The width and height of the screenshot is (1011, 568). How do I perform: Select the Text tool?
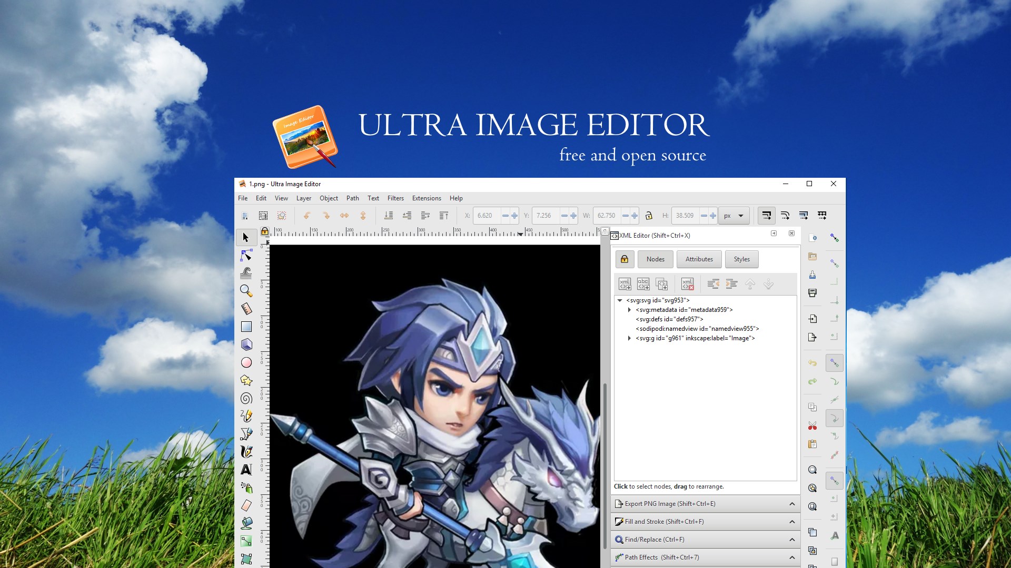tap(246, 470)
